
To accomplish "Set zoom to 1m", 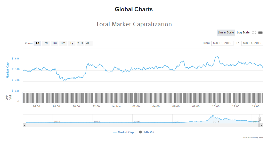I will [x=54, y=43].
